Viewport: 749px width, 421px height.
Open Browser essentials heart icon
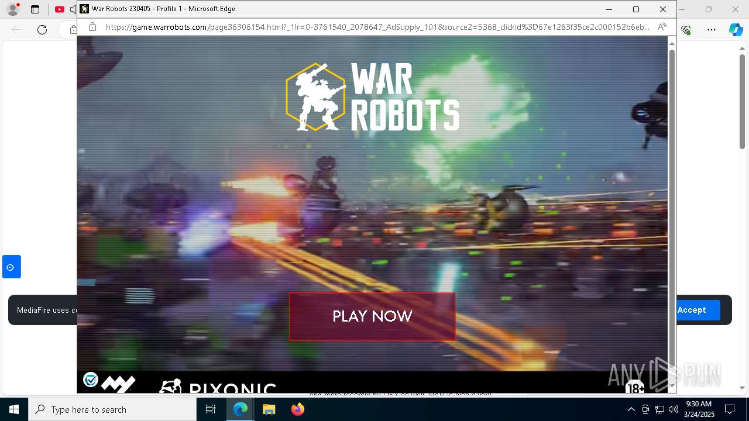pos(686,30)
